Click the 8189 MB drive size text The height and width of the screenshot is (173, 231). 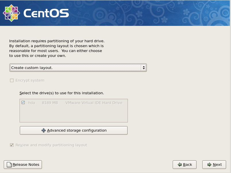[50, 103]
